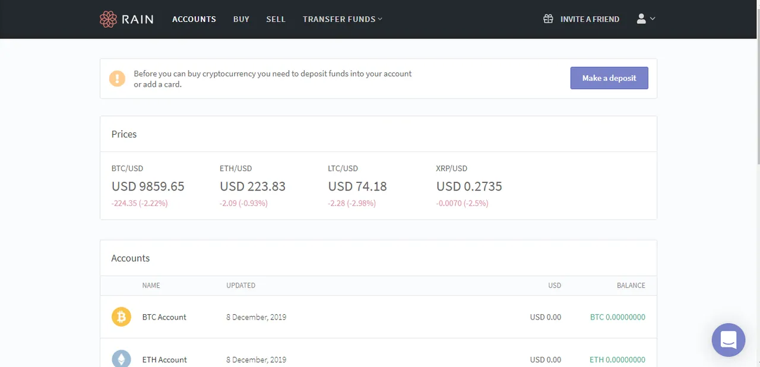Screen dimensions: 760x367
Task: Click the -2.09 (-0.93%) change value
Action: point(243,203)
